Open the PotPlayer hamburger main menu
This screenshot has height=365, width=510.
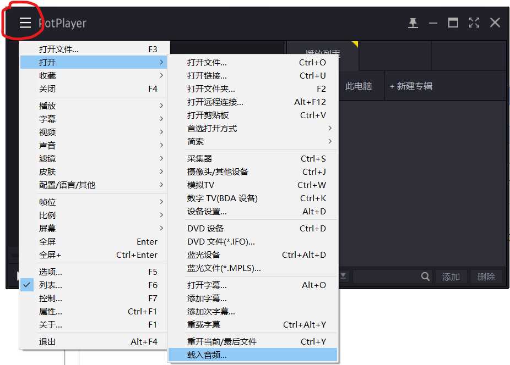[x=25, y=23]
